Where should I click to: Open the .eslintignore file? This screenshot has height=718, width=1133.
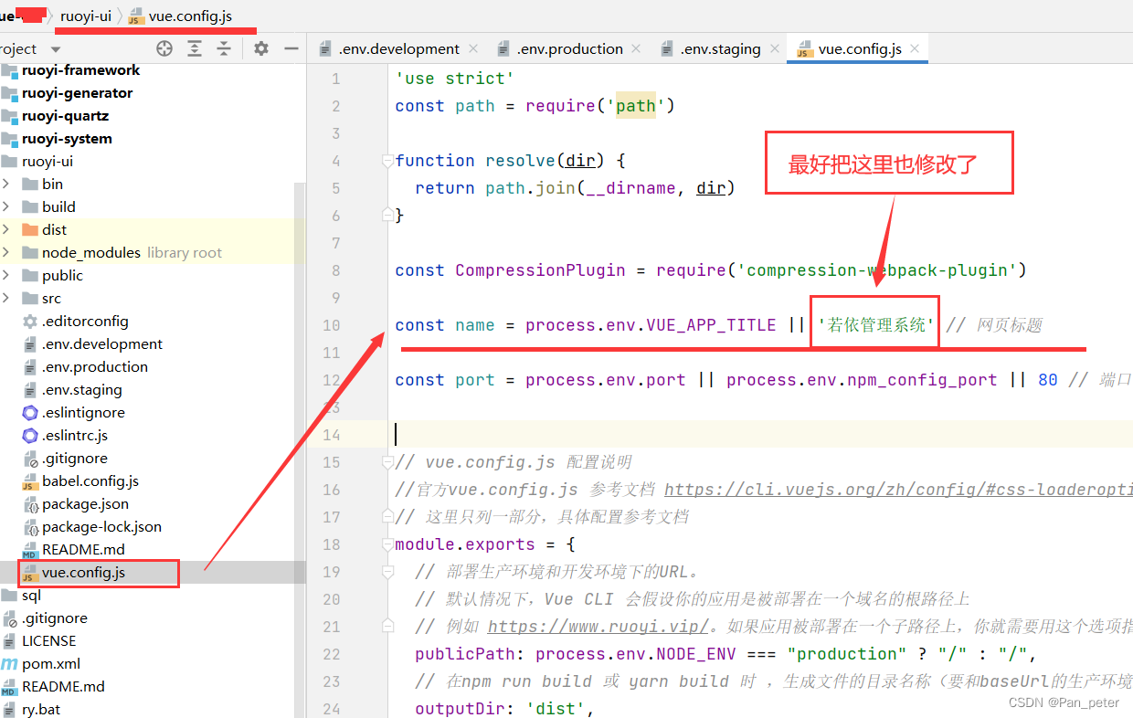click(x=83, y=412)
